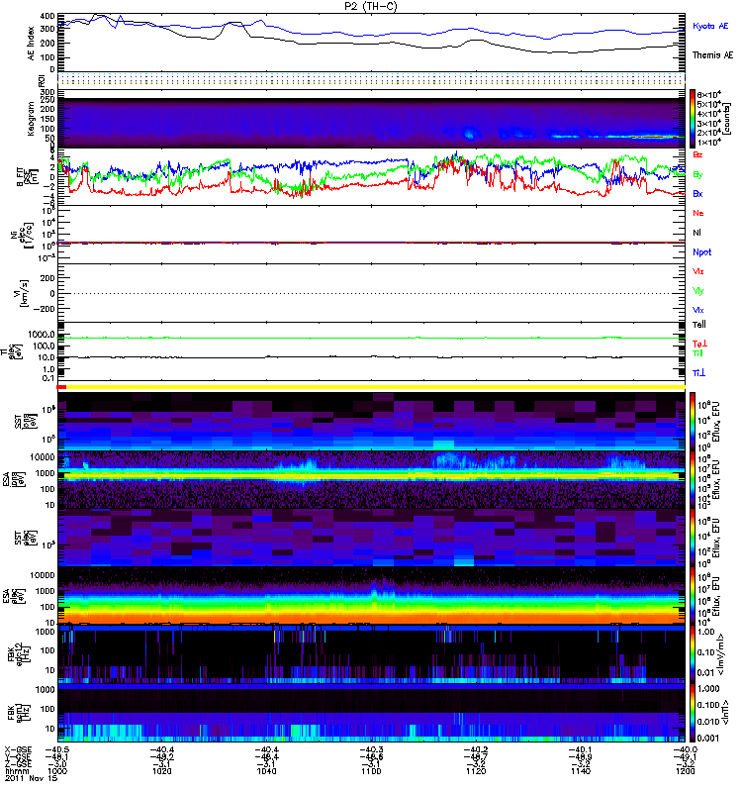This screenshot has width=742, height=792.
Task: Click the "1040" time tick label
Action: click(x=266, y=771)
